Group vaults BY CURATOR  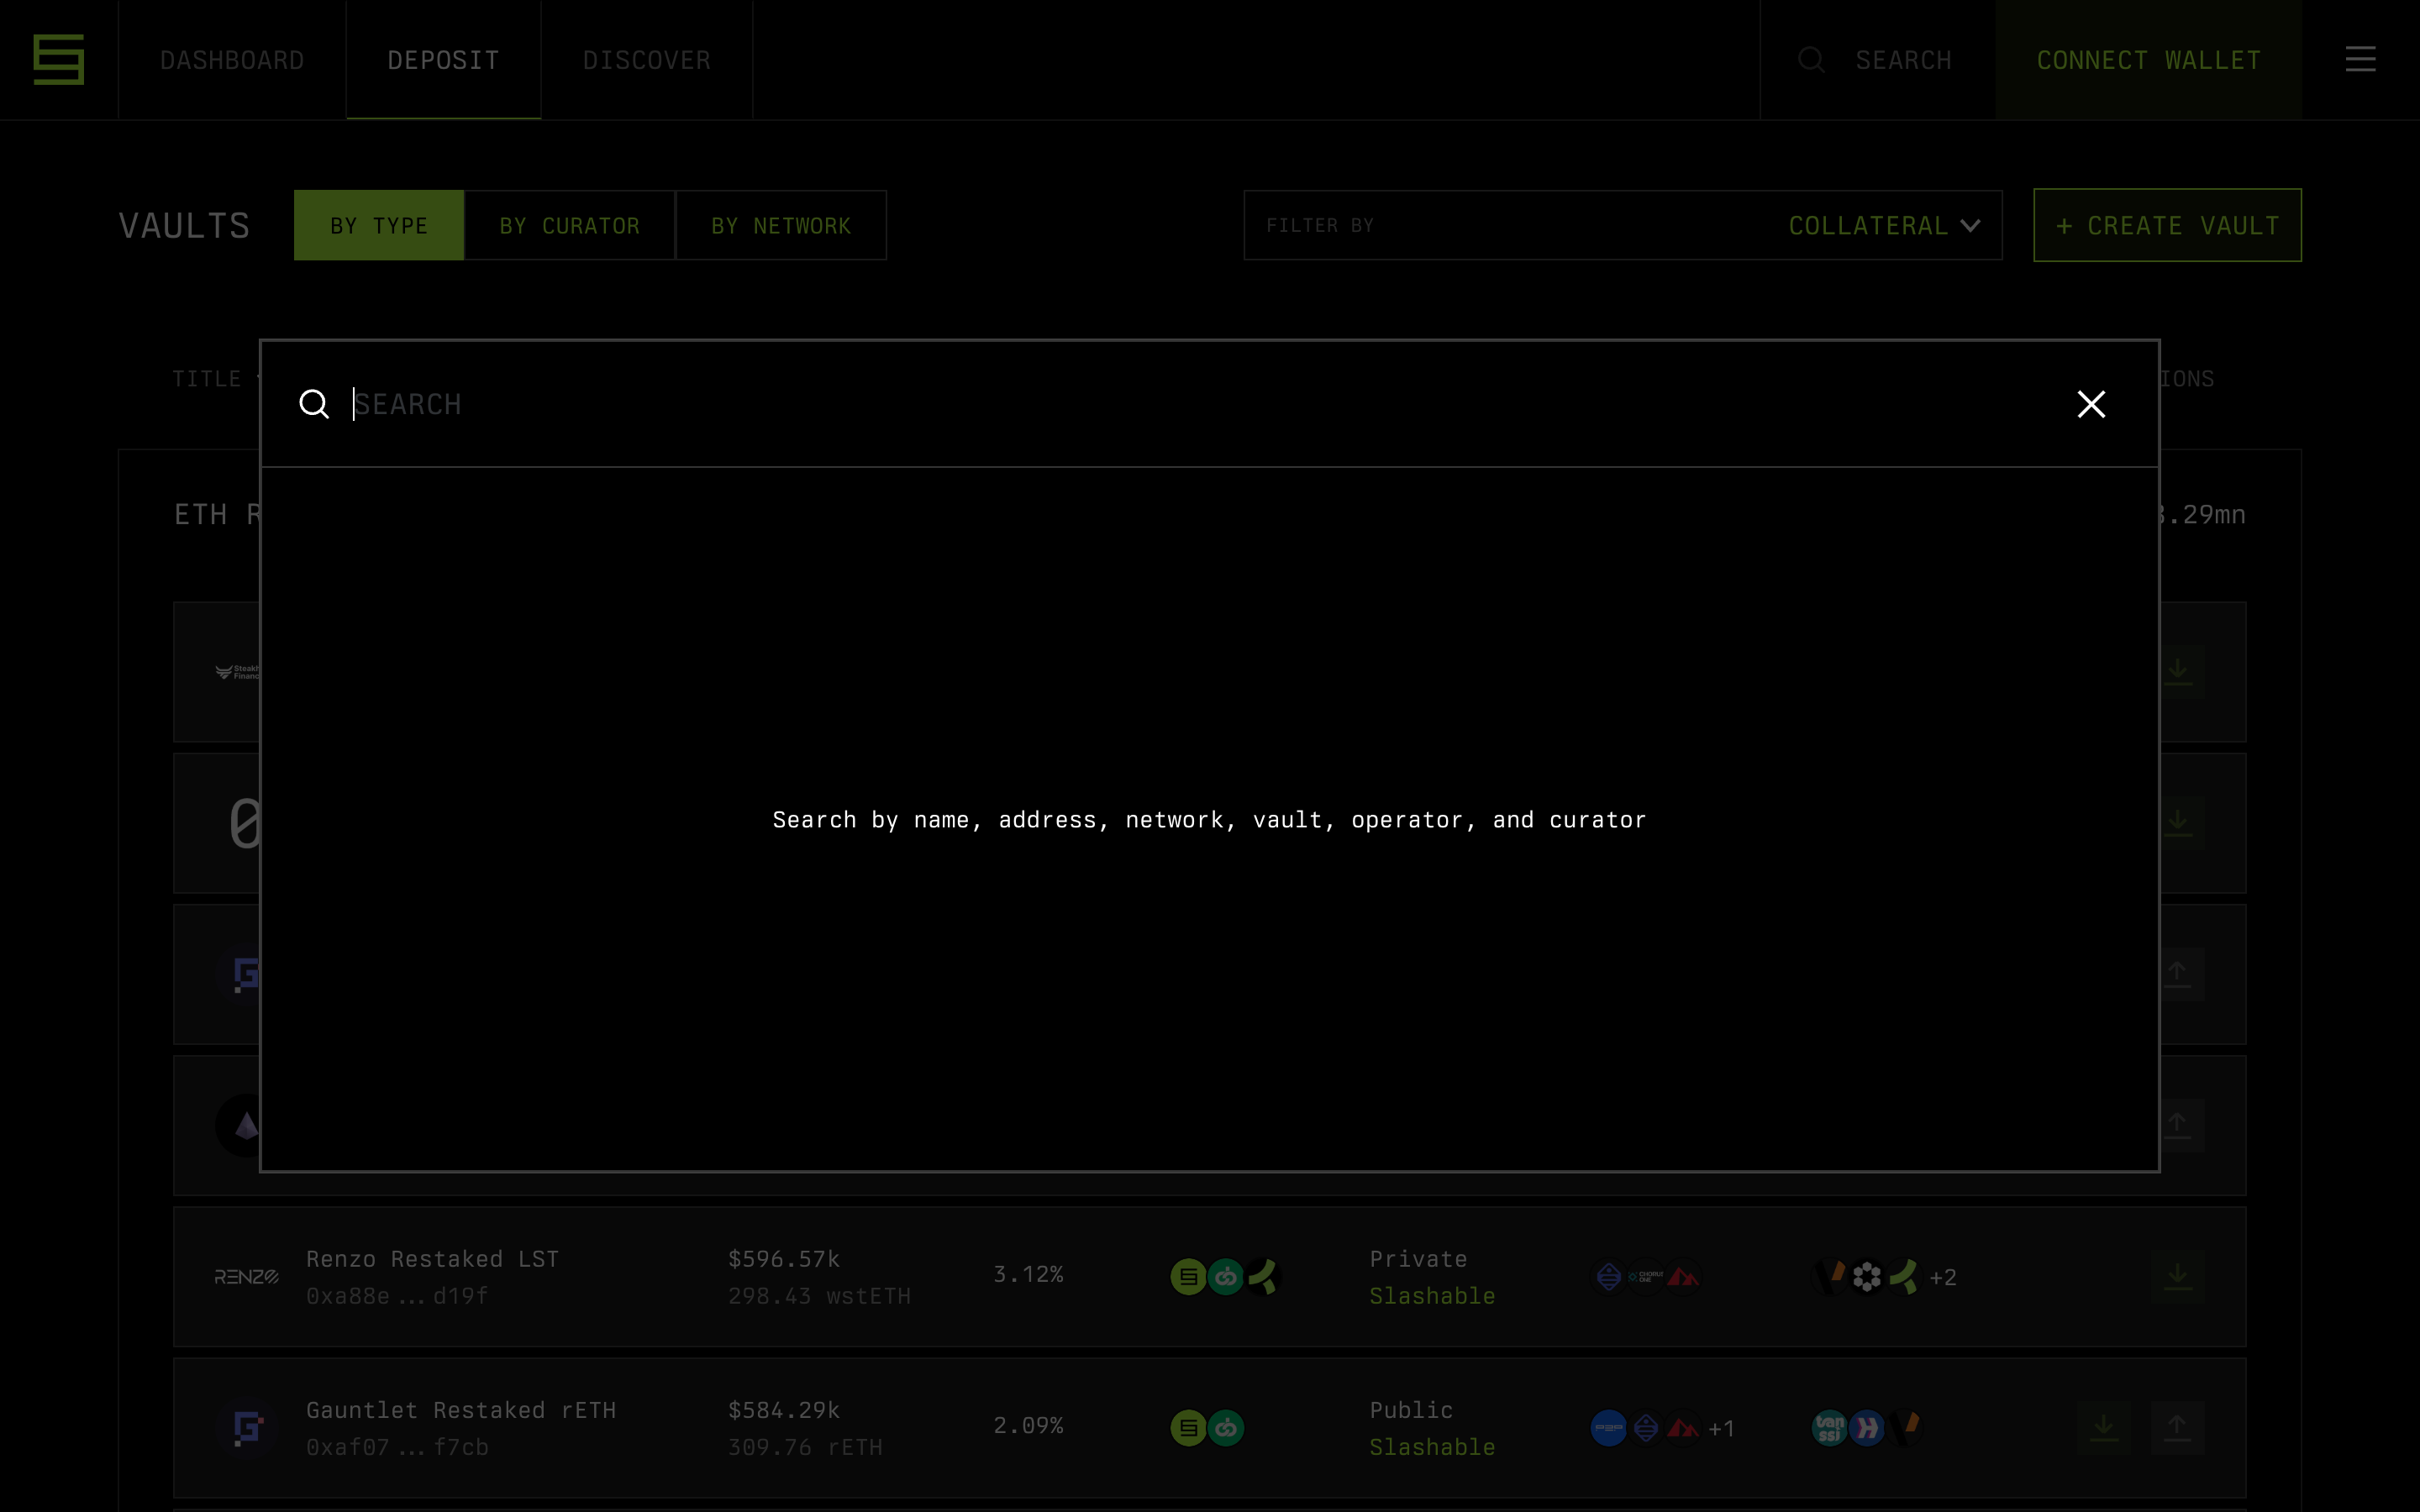tap(570, 225)
